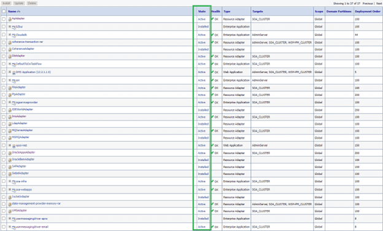Click the DbAdapter resource adapter icon
Viewport: 383px width, 231px height.
[10, 57]
